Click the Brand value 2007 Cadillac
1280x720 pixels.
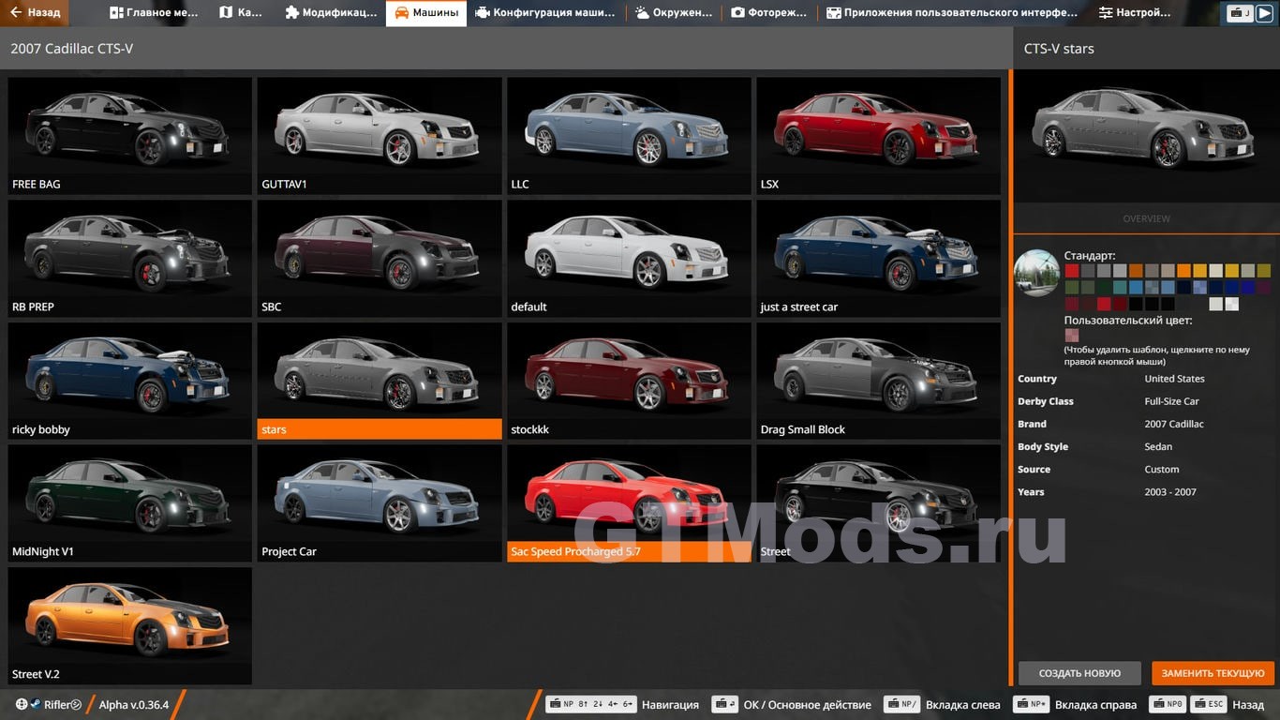tap(1174, 424)
